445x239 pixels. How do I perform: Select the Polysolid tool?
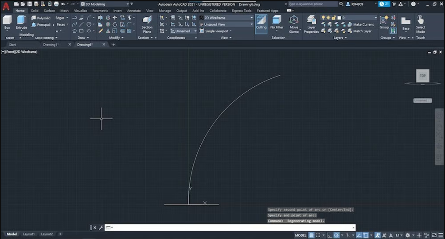click(x=41, y=18)
